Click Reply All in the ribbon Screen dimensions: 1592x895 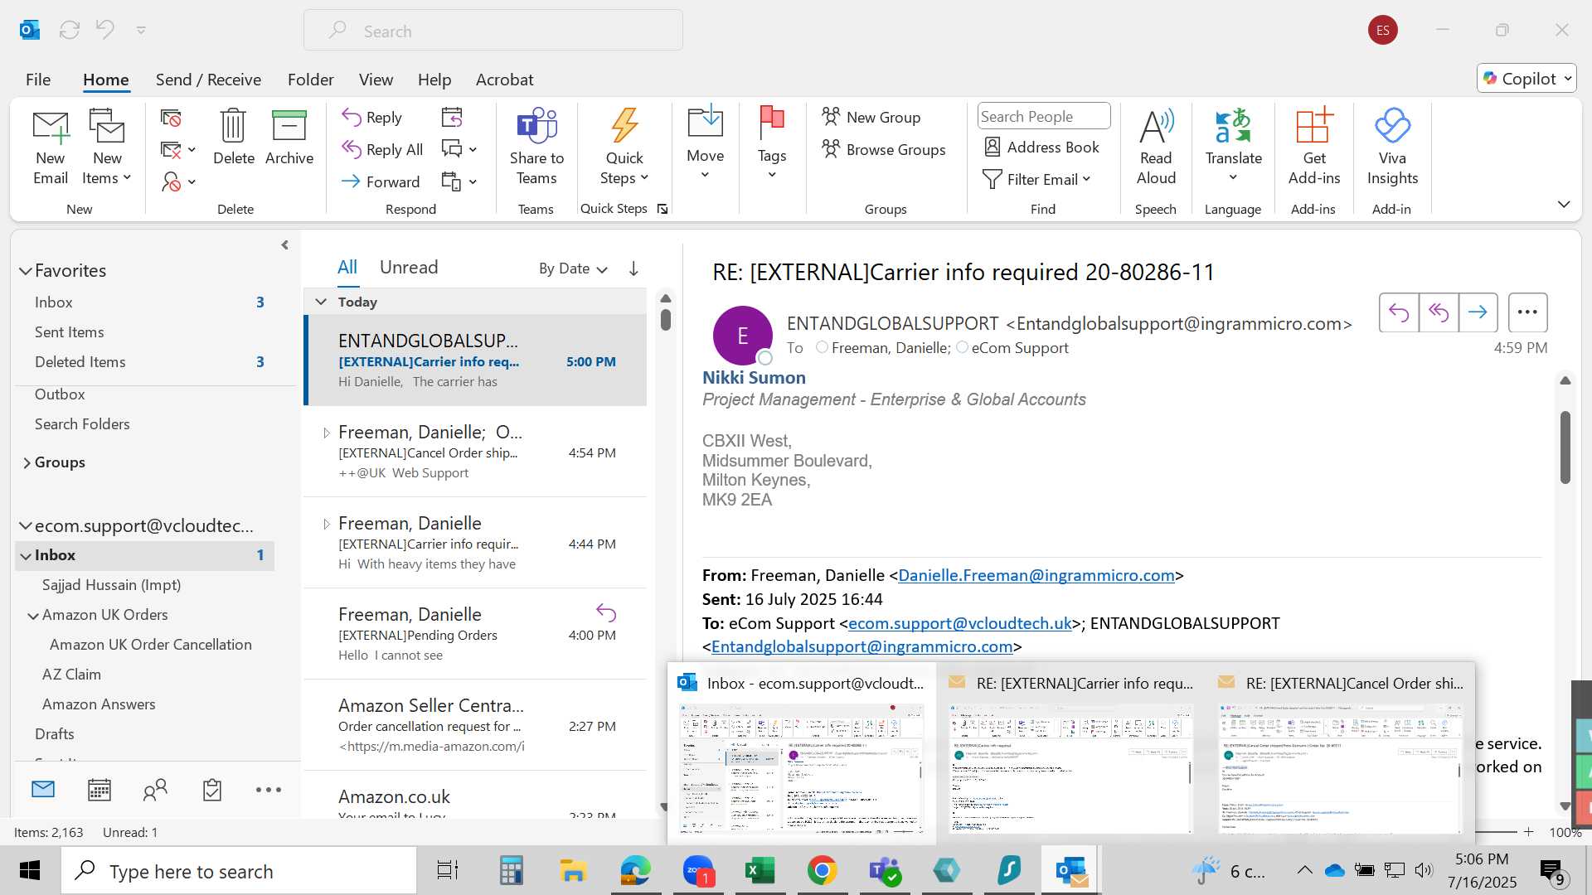(x=383, y=150)
